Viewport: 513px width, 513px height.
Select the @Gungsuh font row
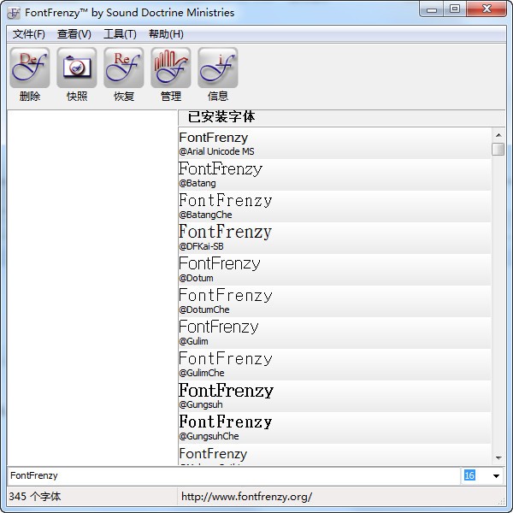point(334,397)
